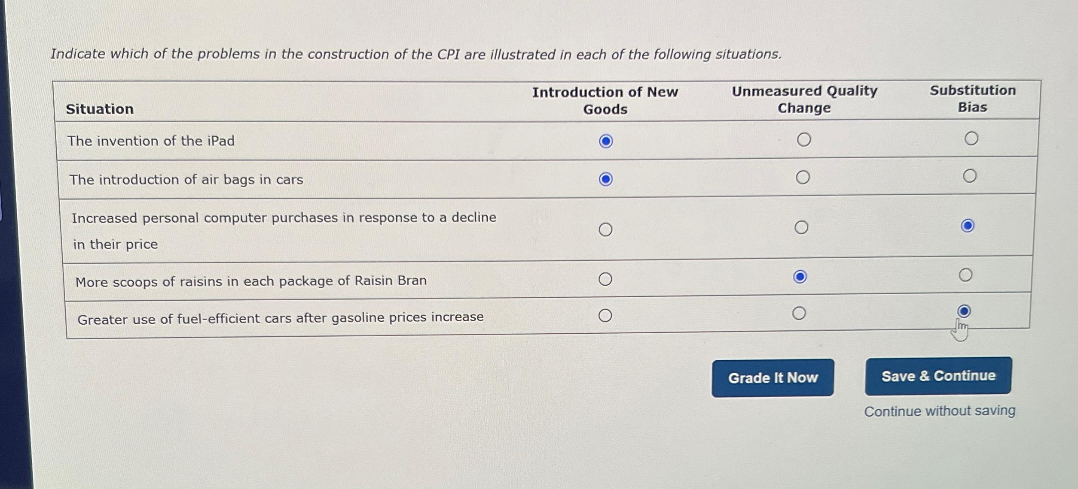Click the Situation column header
This screenshot has width=1078, height=489.
(x=100, y=109)
